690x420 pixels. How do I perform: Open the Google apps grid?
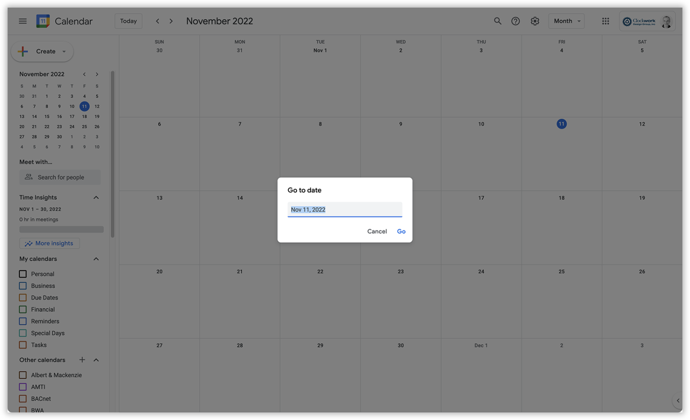pos(605,21)
